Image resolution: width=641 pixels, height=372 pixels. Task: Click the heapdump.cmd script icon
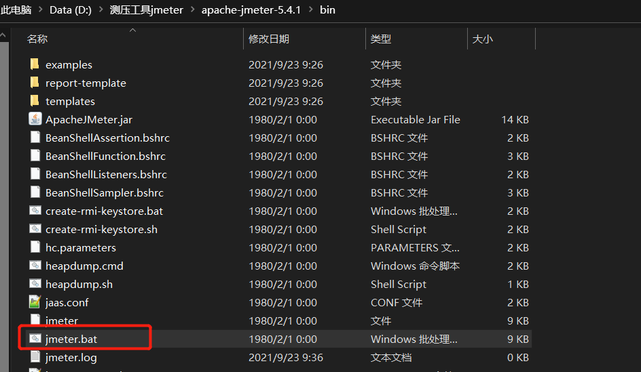coord(35,266)
